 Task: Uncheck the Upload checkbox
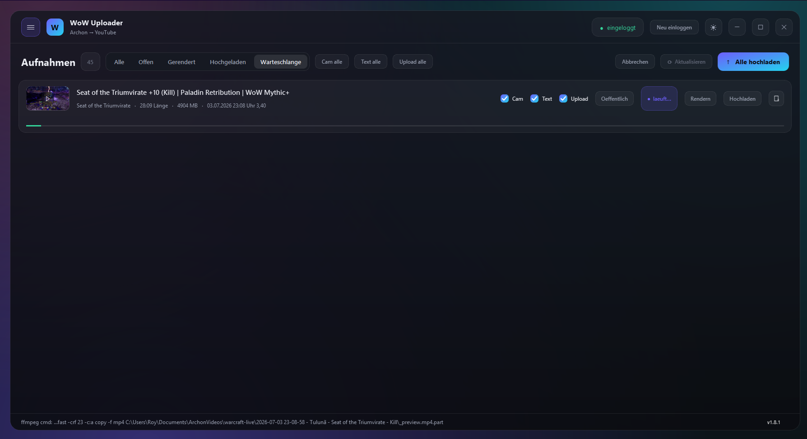563,98
